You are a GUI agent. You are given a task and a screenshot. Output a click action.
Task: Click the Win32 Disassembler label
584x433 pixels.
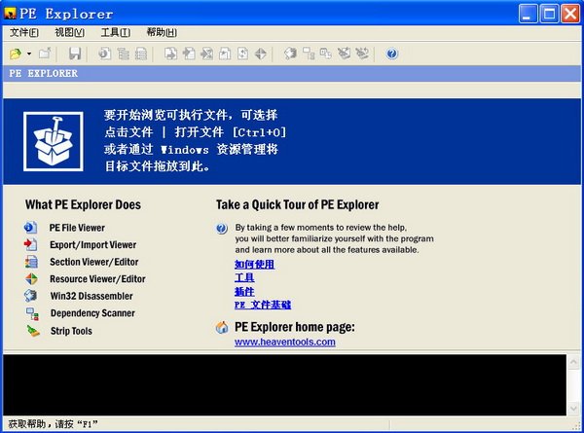91,296
